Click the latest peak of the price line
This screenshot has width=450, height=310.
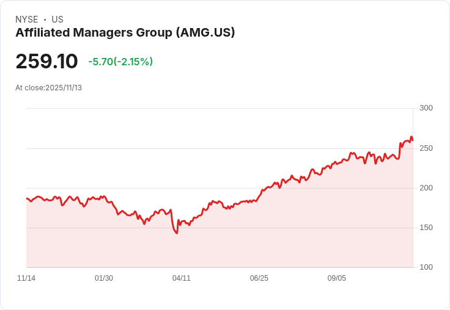(x=411, y=137)
